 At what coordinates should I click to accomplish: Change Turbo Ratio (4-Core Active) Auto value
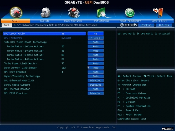coord(96,59)
